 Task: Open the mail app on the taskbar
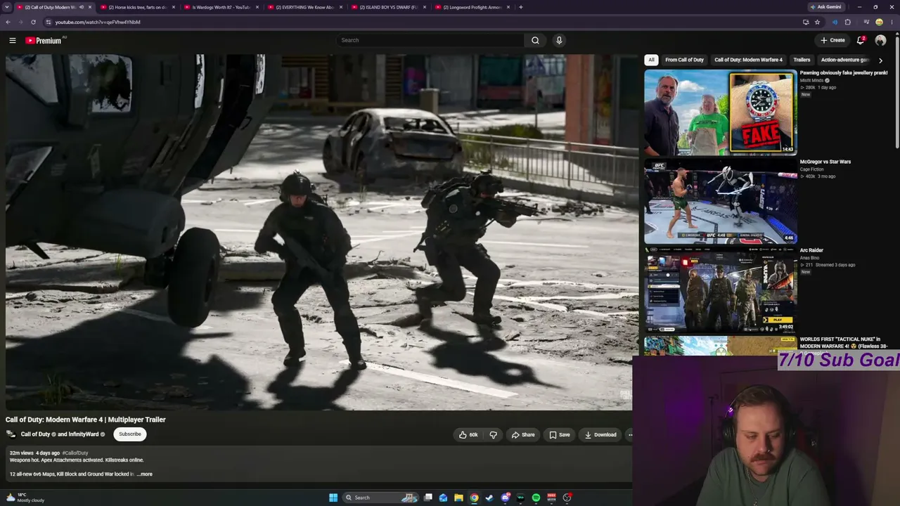pos(443,498)
